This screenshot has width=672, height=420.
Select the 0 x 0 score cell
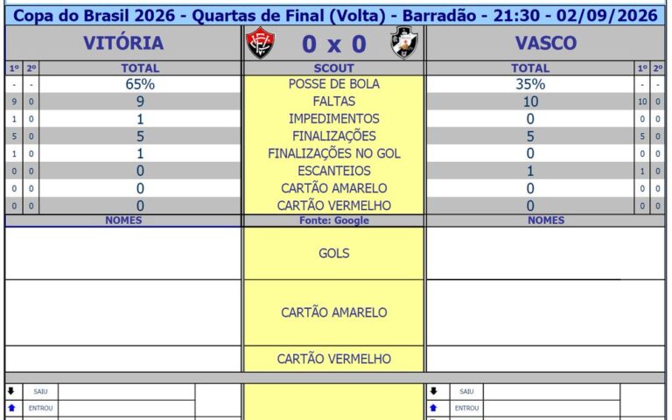coord(334,44)
